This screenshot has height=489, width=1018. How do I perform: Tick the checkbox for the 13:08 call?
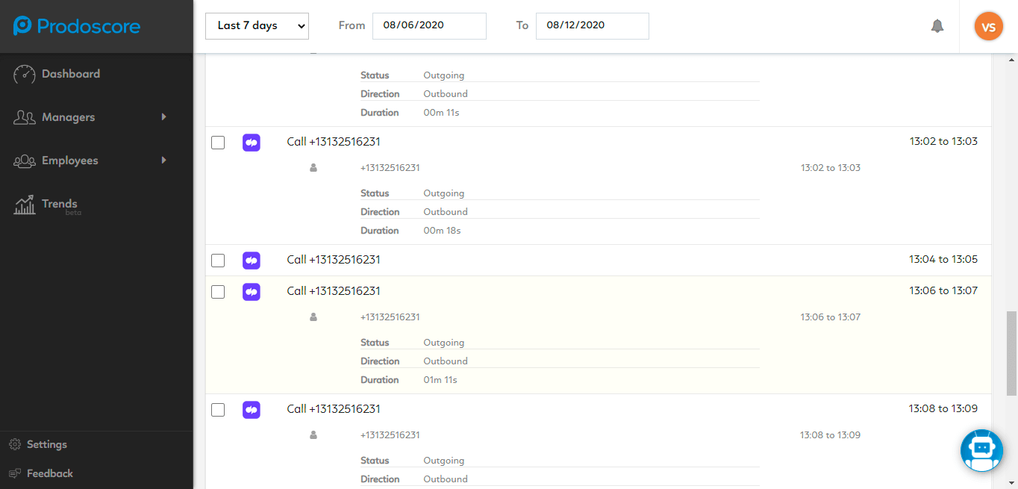[x=217, y=409]
